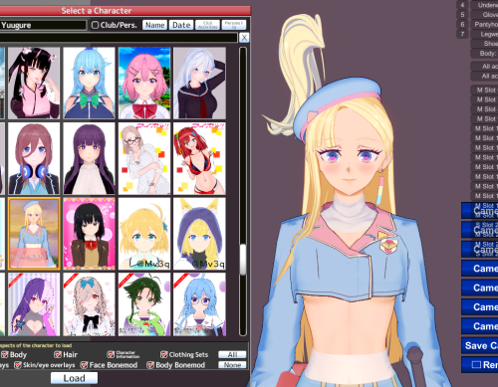The width and height of the screenshot is (498, 387).
Task: Select the black-haired horned girl in pink card
Action: tap(34, 83)
